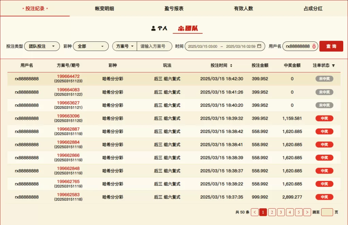Open the 投注纪录 tab
The height and width of the screenshot is (225, 348).
(35, 8)
